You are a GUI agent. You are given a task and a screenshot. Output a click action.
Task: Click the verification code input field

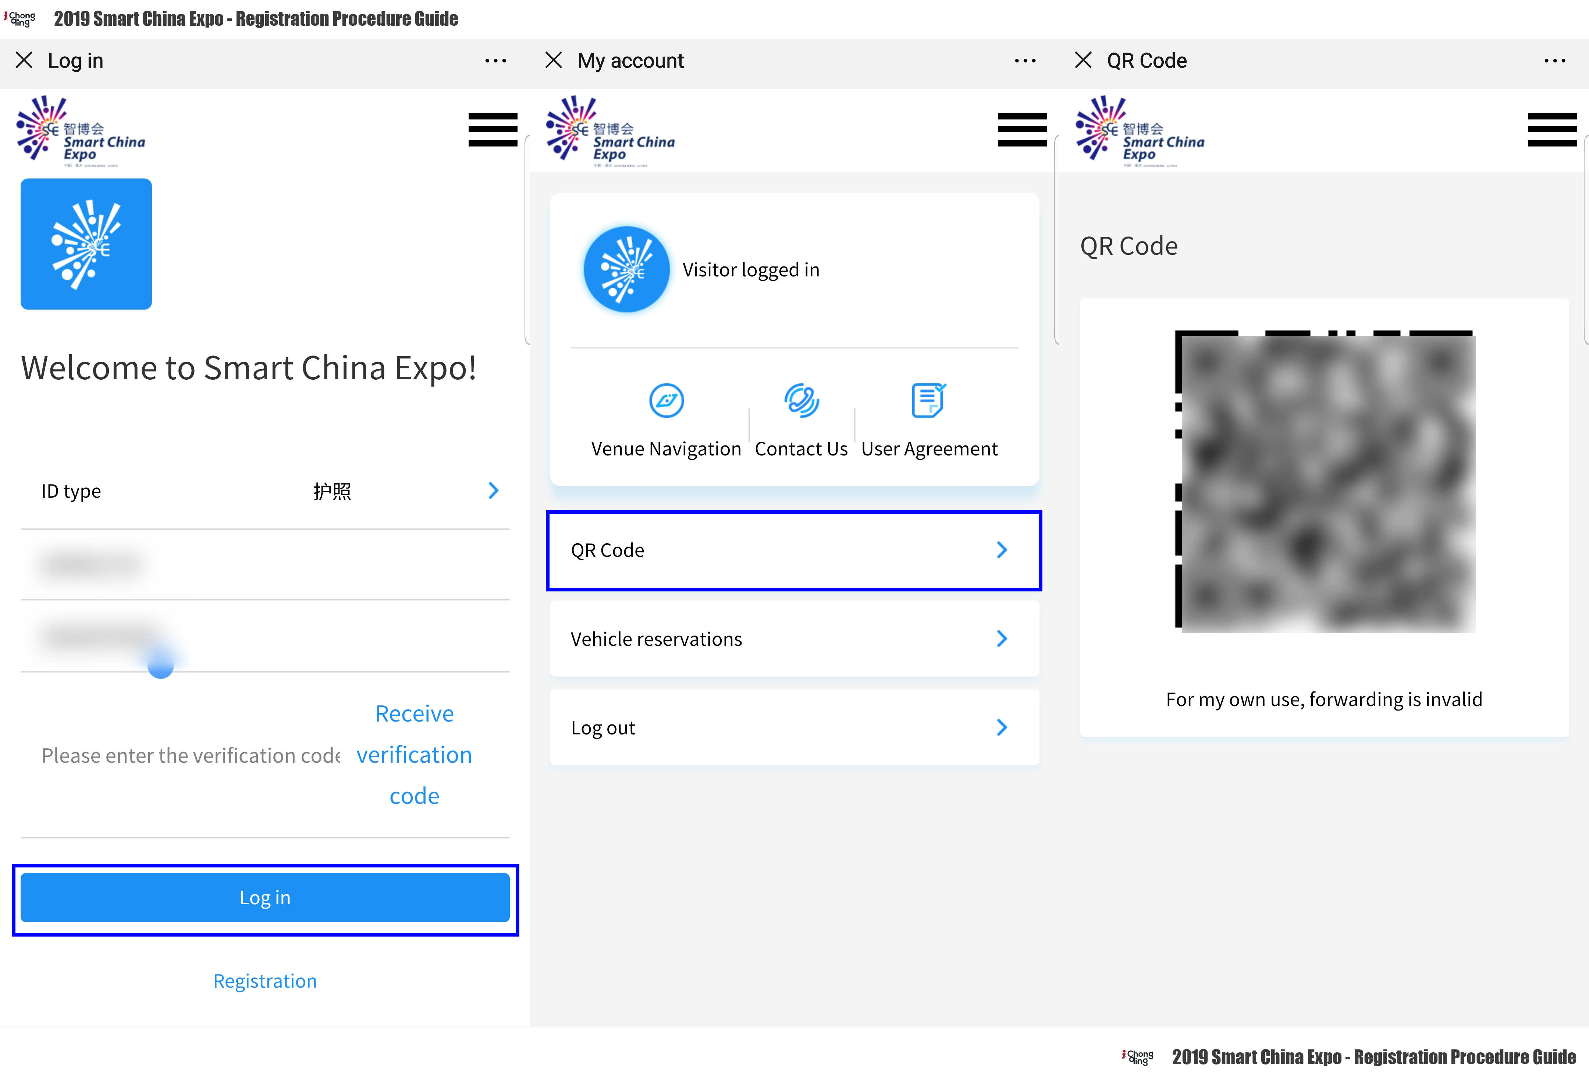pyautogui.click(x=191, y=755)
